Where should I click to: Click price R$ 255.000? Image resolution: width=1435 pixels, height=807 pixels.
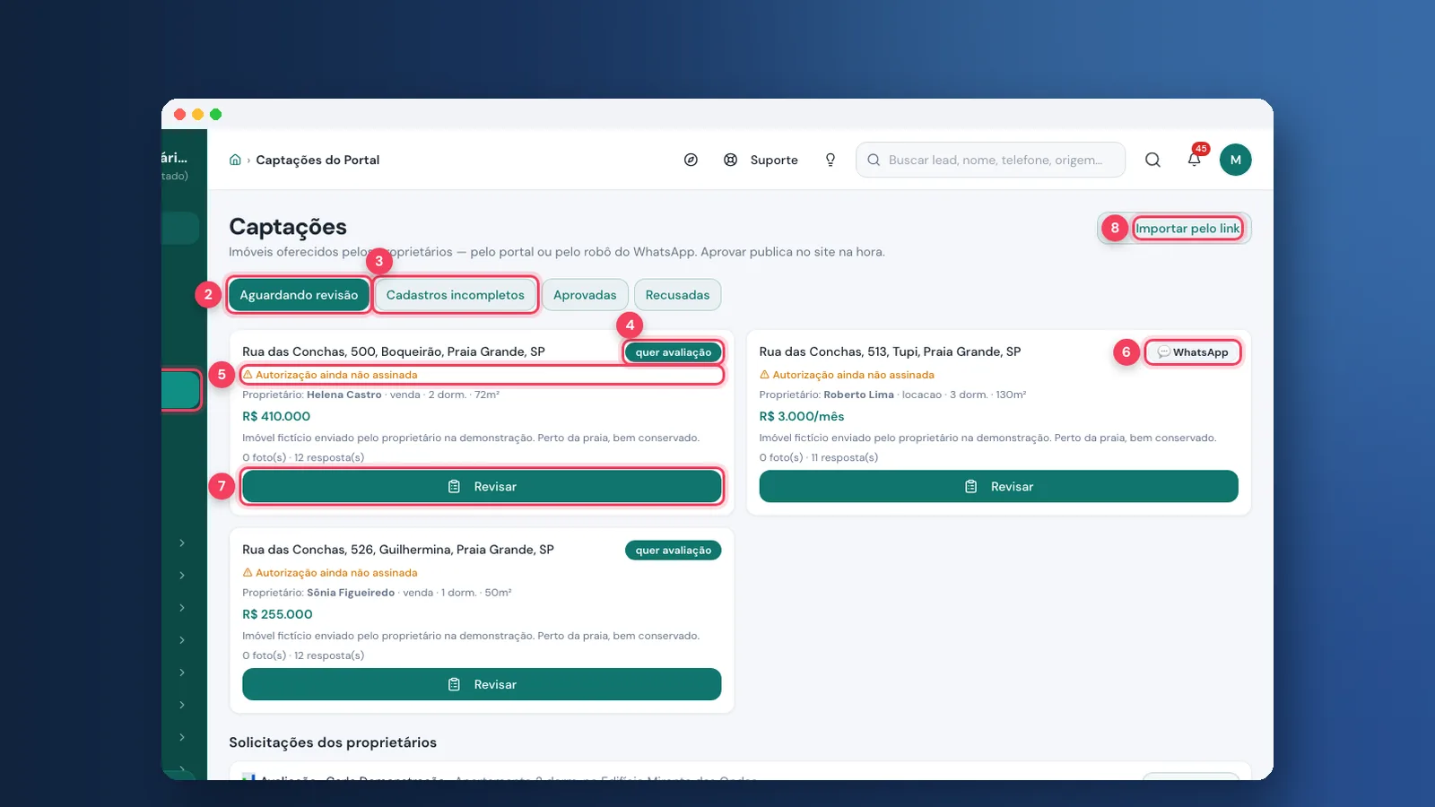(x=277, y=614)
